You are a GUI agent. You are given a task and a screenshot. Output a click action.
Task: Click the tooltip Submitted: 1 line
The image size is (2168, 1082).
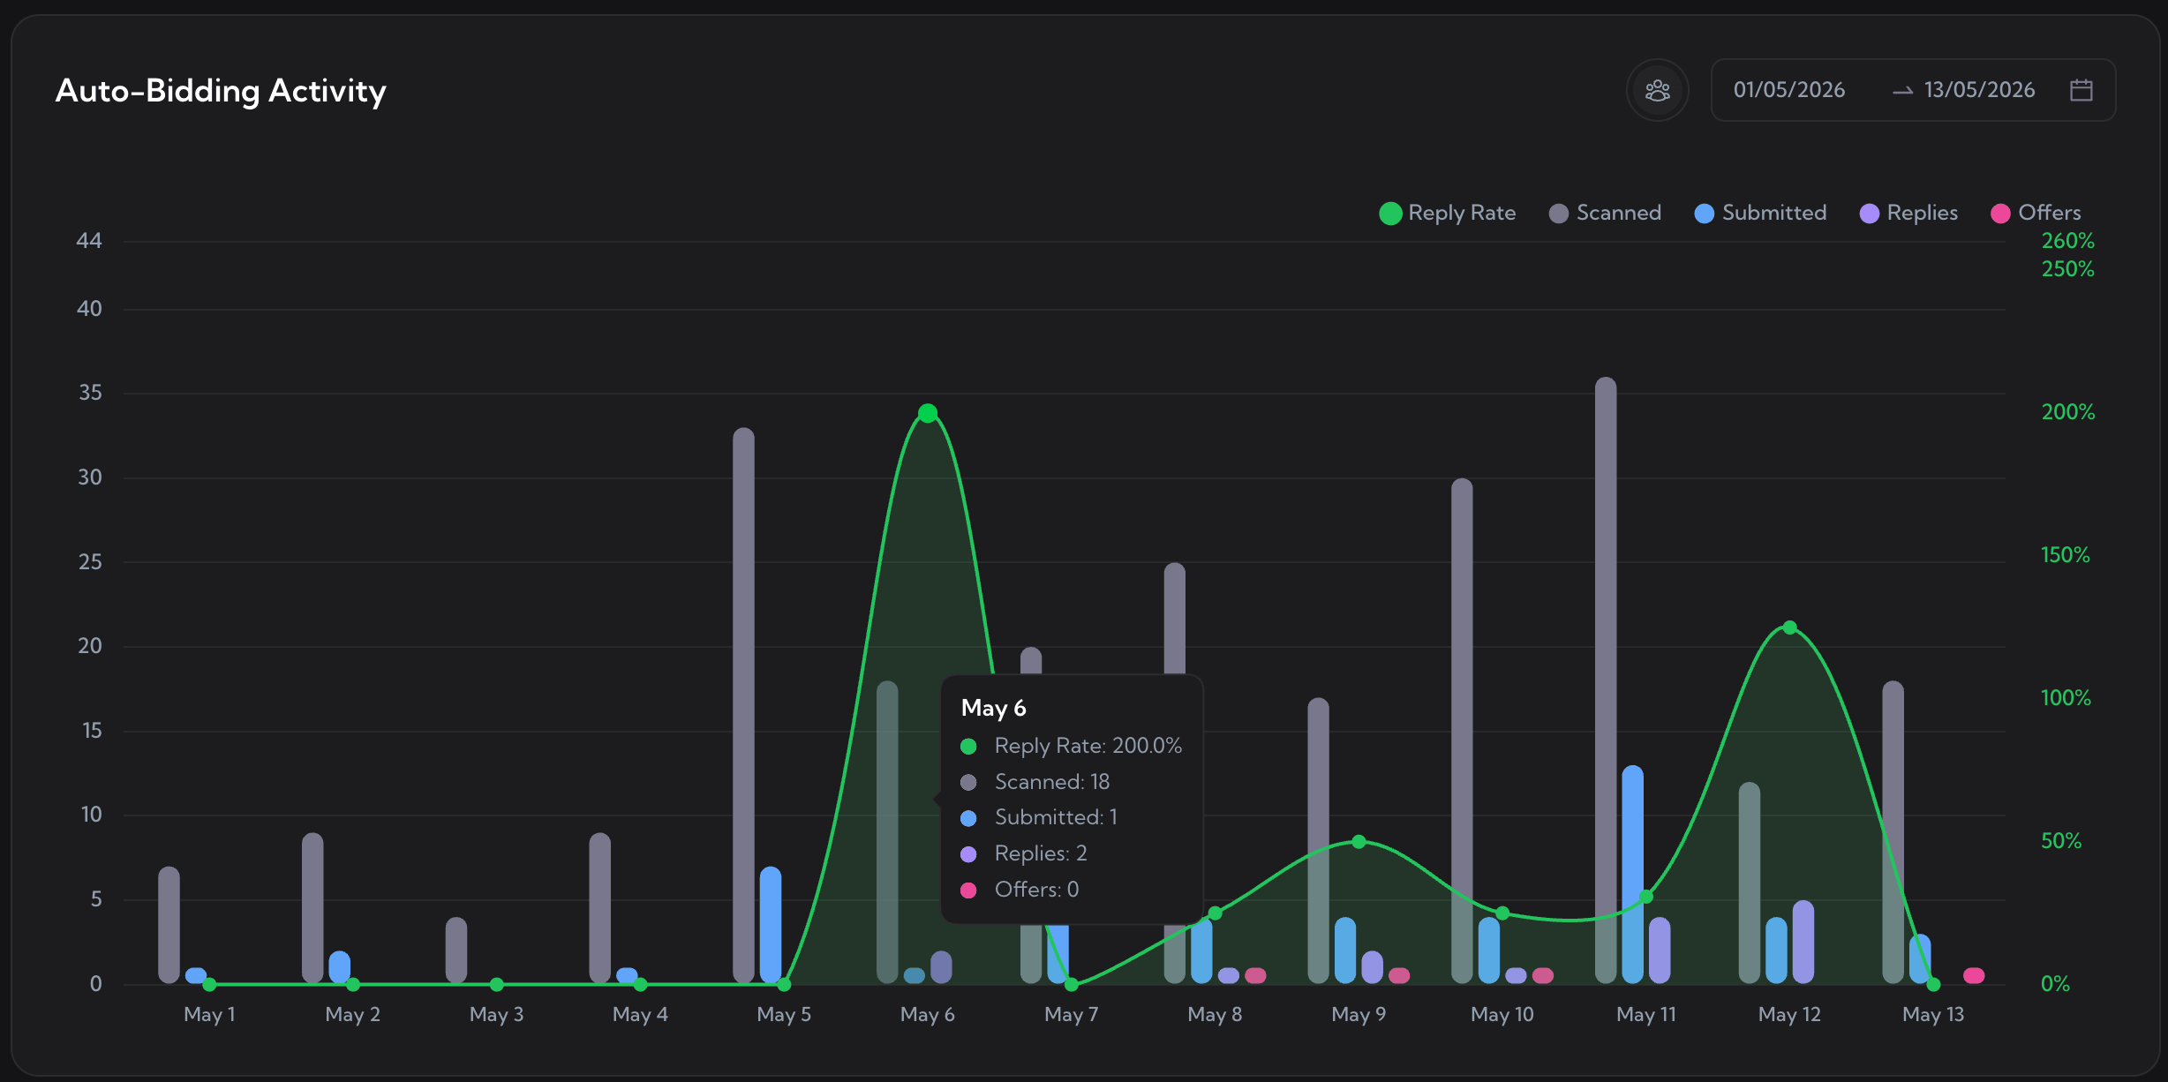point(1038,817)
